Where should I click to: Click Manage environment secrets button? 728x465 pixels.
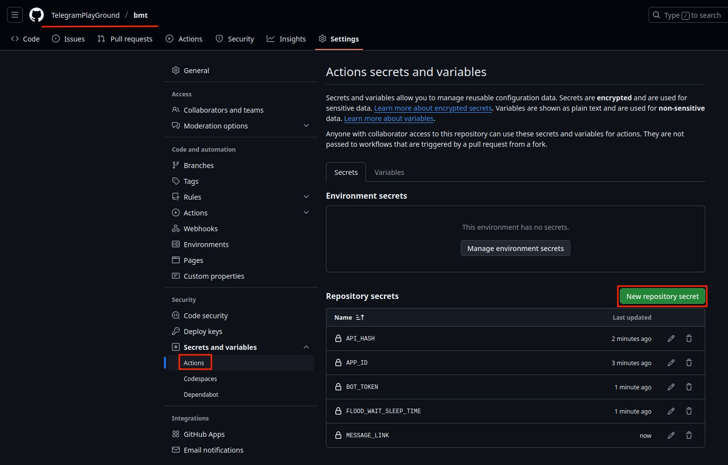(515, 249)
